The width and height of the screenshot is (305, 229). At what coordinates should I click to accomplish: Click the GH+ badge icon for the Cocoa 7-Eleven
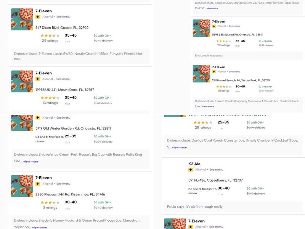click(x=38, y=17)
